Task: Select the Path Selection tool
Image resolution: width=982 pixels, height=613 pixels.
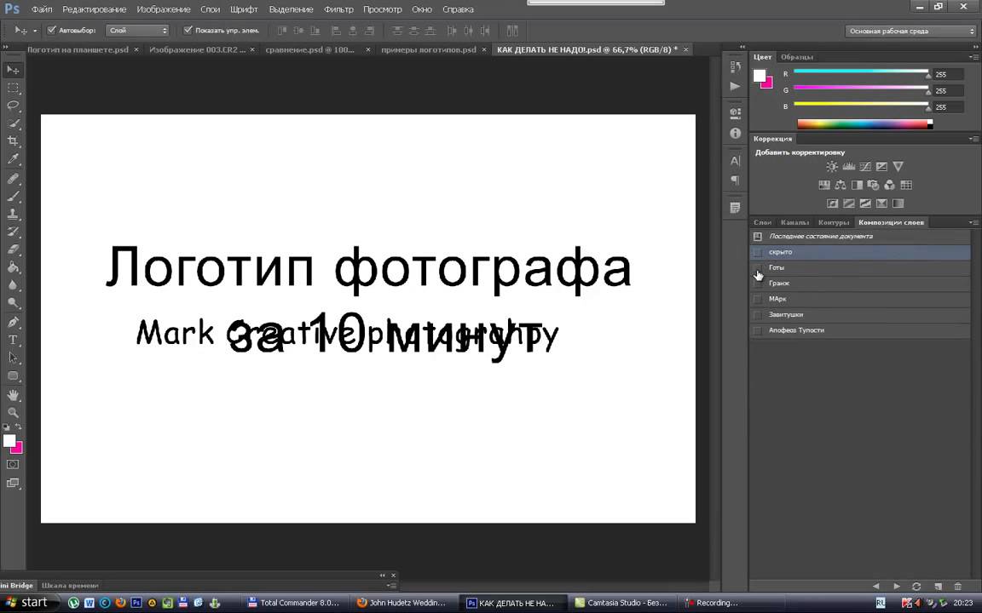Action: 13,358
